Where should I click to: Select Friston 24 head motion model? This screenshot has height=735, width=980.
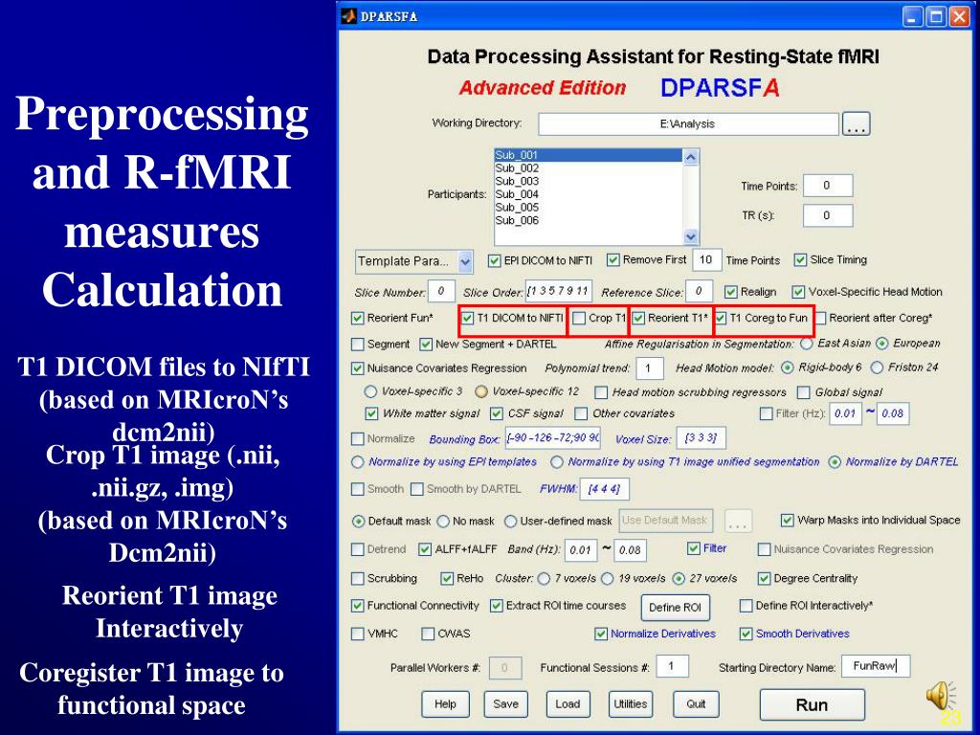tap(877, 367)
